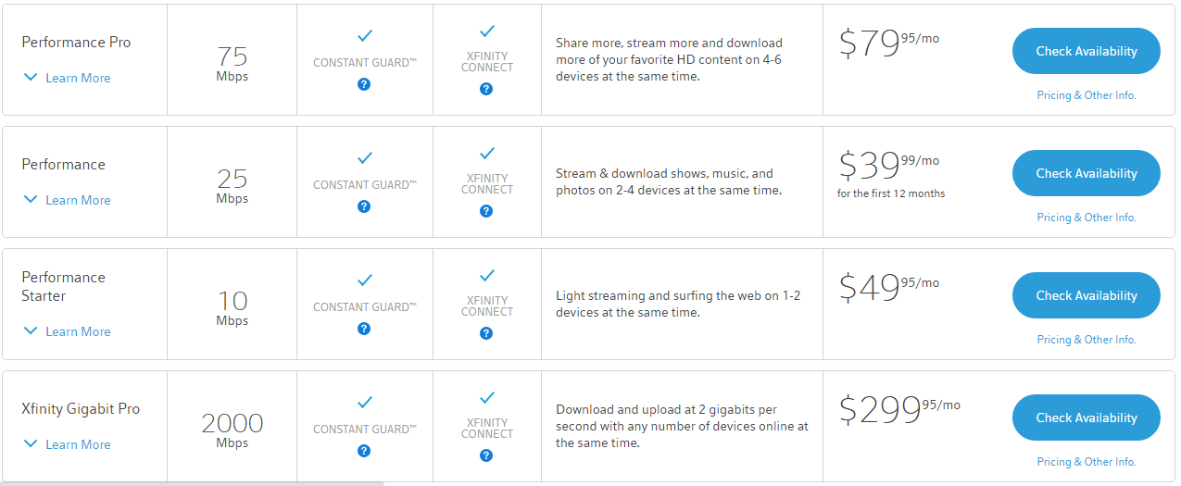Open Pricing & Other Info for Performance Pro

pos(1086,95)
